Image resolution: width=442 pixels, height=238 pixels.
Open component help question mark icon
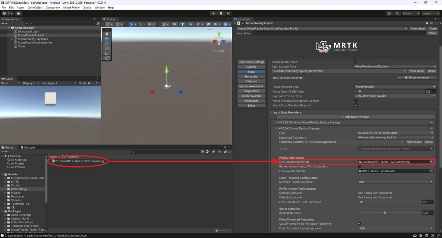427,23
